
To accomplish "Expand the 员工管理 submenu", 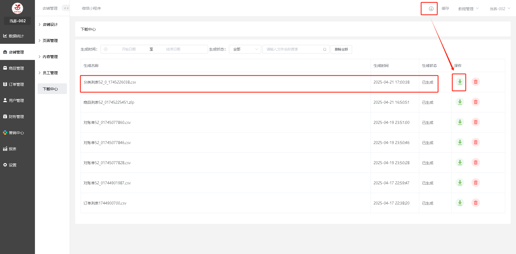I will [50, 73].
